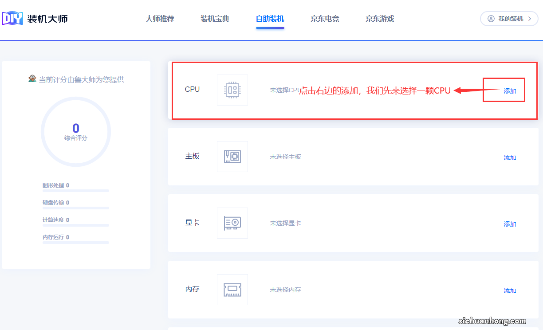Click the user avatar icon in 我的装机
This screenshot has width=543, height=330.
pos(490,19)
